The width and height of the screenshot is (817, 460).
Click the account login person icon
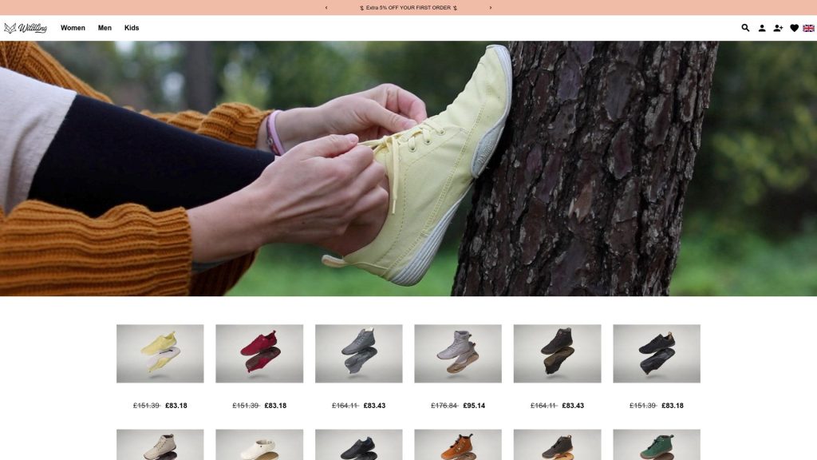(762, 28)
